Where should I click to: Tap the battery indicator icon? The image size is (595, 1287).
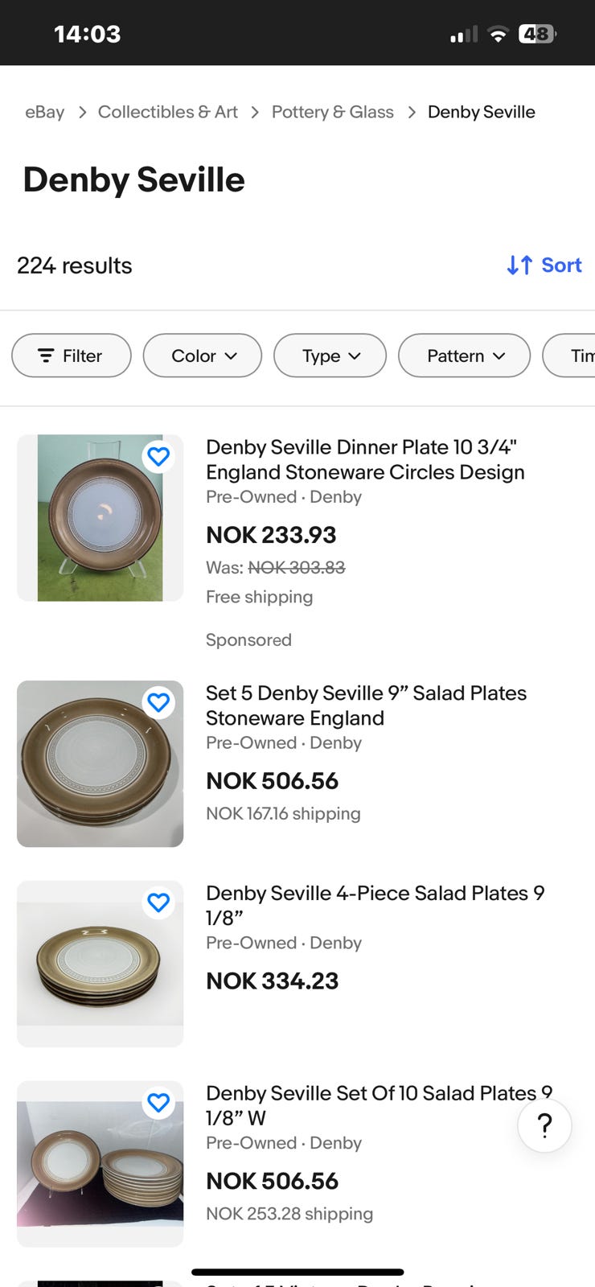537,34
